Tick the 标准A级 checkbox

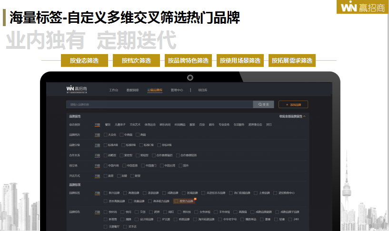tap(105, 145)
